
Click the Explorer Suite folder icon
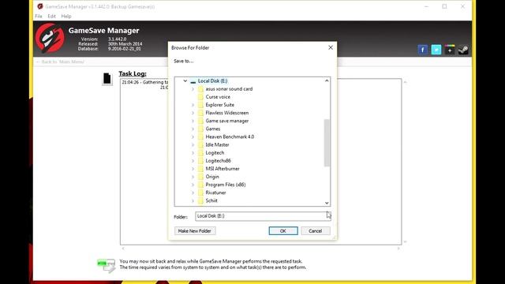(200, 105)
